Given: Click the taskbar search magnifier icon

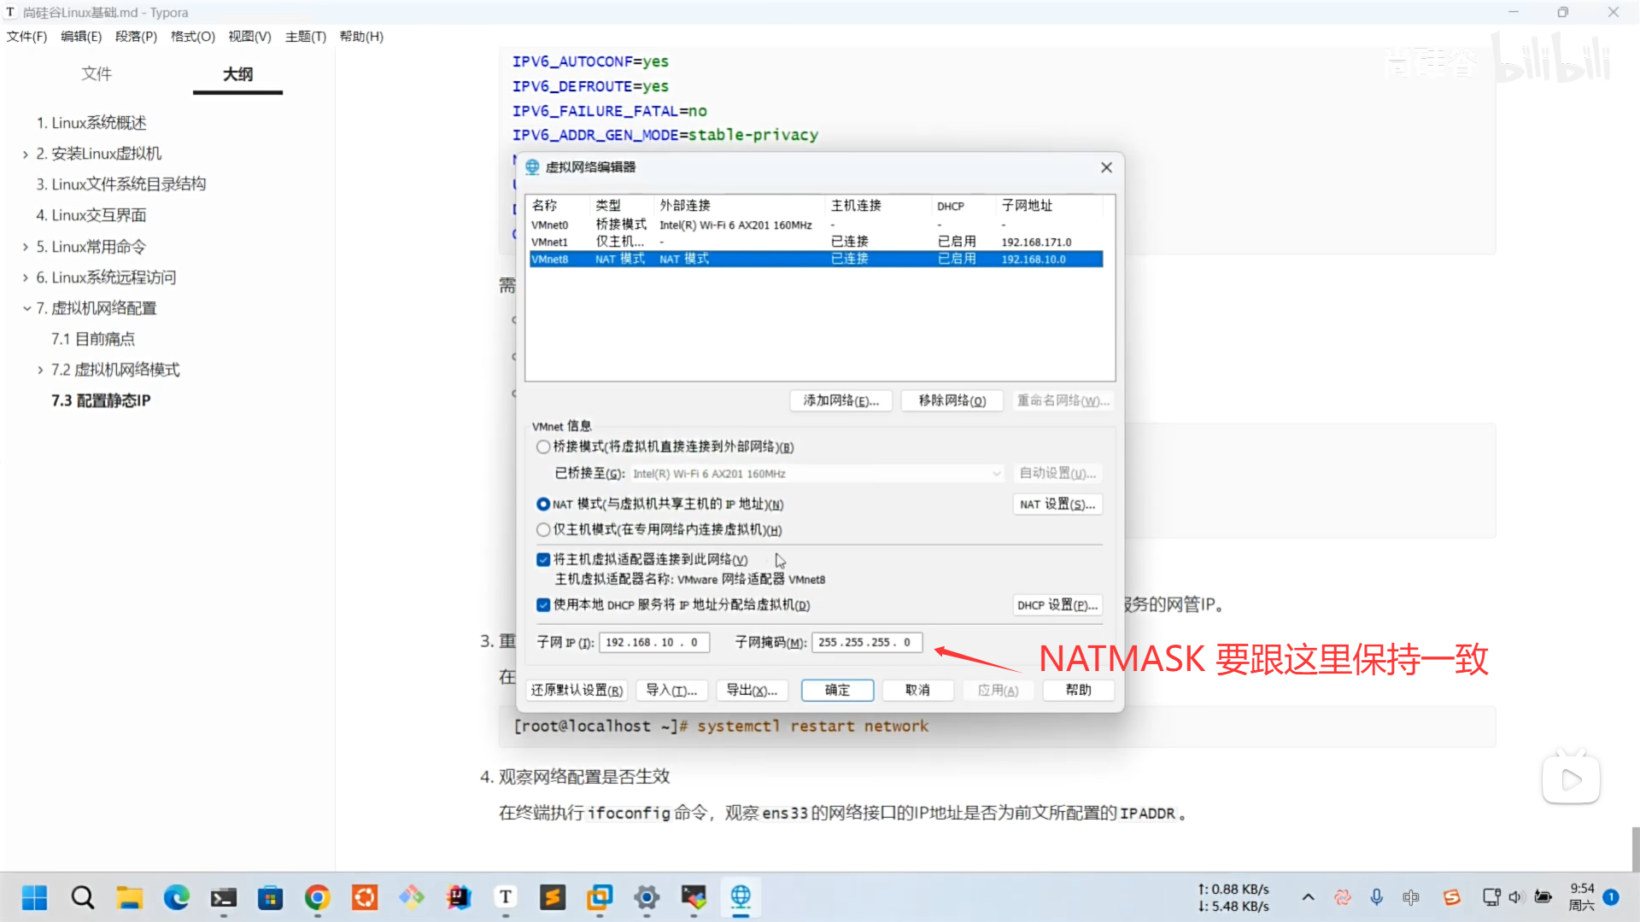Looking at the screenshot, I should [x=83, y=897].
